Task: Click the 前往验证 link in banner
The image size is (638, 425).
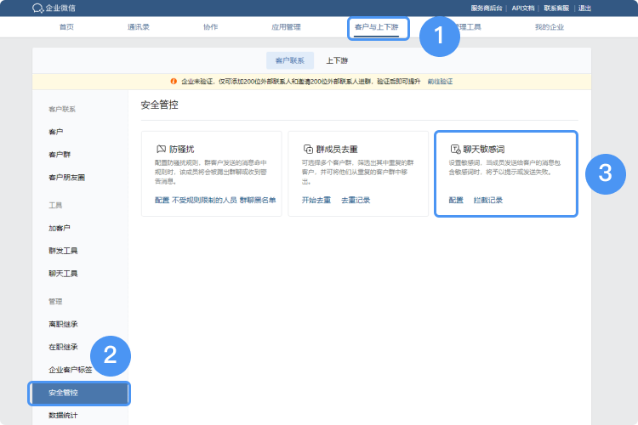Action: pos(440,82)
